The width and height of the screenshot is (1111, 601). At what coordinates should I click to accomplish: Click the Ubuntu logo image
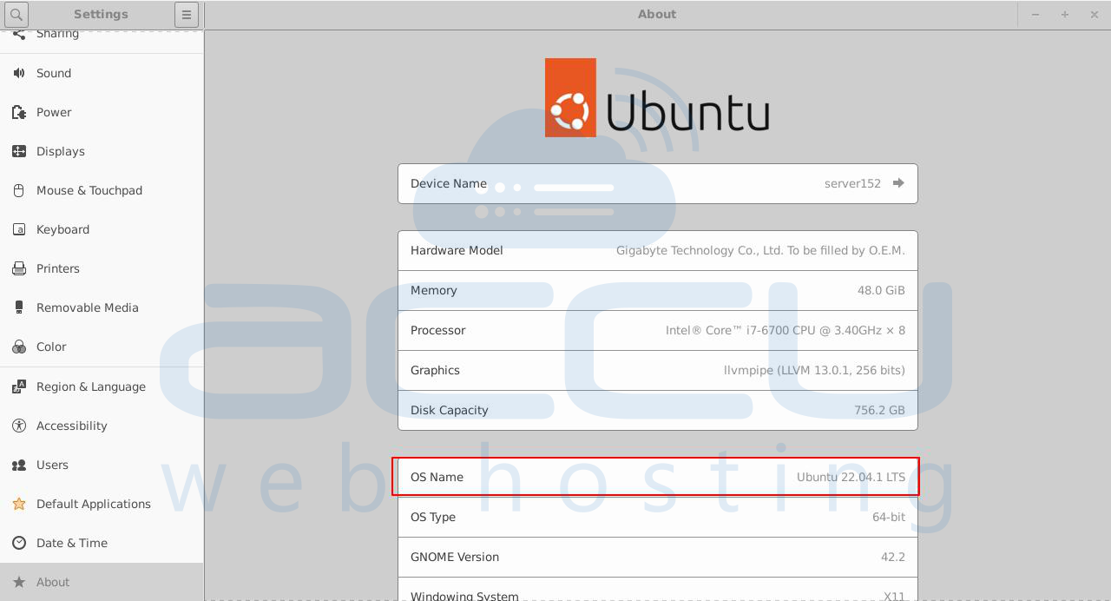tap(657, 97)
